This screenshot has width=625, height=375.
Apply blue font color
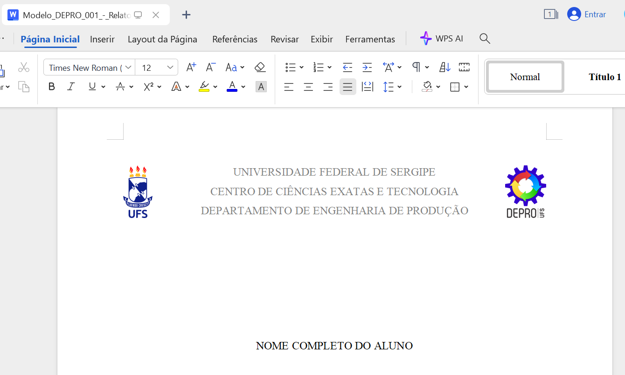[232, 87]
